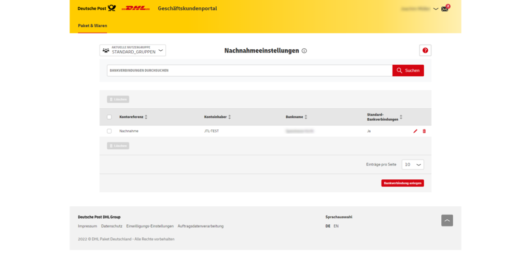Open the Aktuelle Nutzergruppe dropdown
This screenshot has width=531, height=268.
pos(133,50)
